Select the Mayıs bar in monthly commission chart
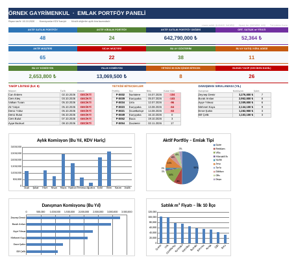Viewport: 296px width, 264px height. click(63, 170)
